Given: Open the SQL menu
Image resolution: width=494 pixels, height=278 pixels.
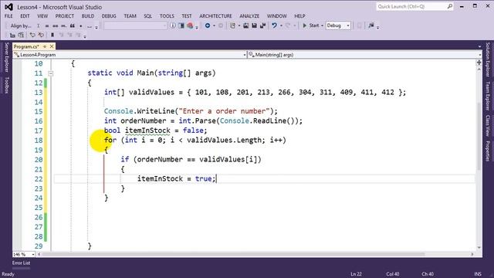Looking at the screenshot, I should click(147, 15).
